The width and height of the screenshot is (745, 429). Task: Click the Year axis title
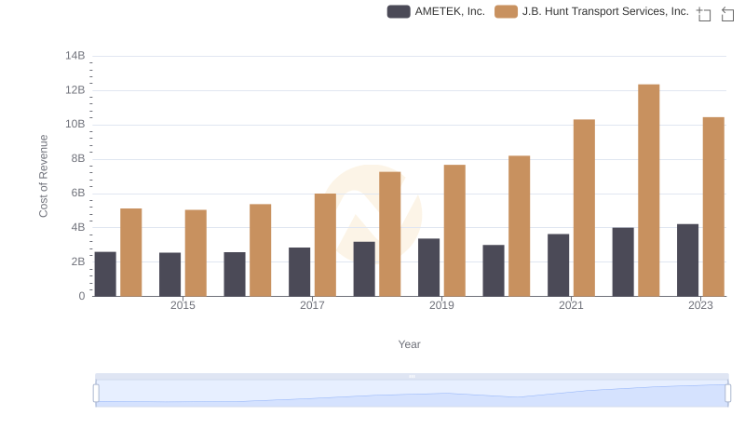(409, 344)
